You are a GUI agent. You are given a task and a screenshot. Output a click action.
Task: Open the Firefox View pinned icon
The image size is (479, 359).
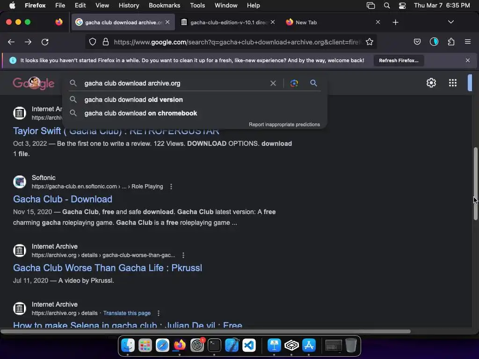coord(58,22)
